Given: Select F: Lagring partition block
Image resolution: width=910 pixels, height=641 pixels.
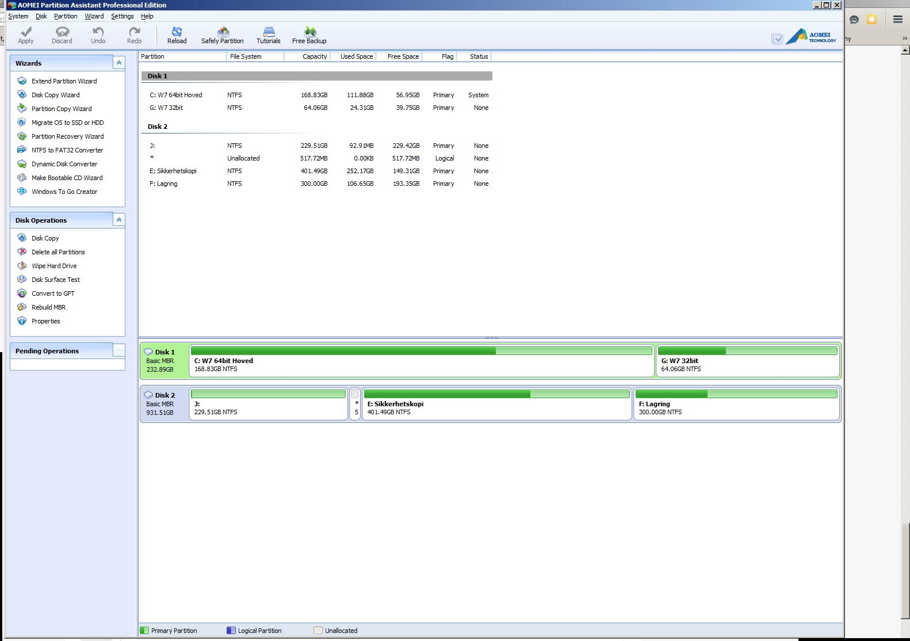Looking at the screenshot, I should pos(737,404).
